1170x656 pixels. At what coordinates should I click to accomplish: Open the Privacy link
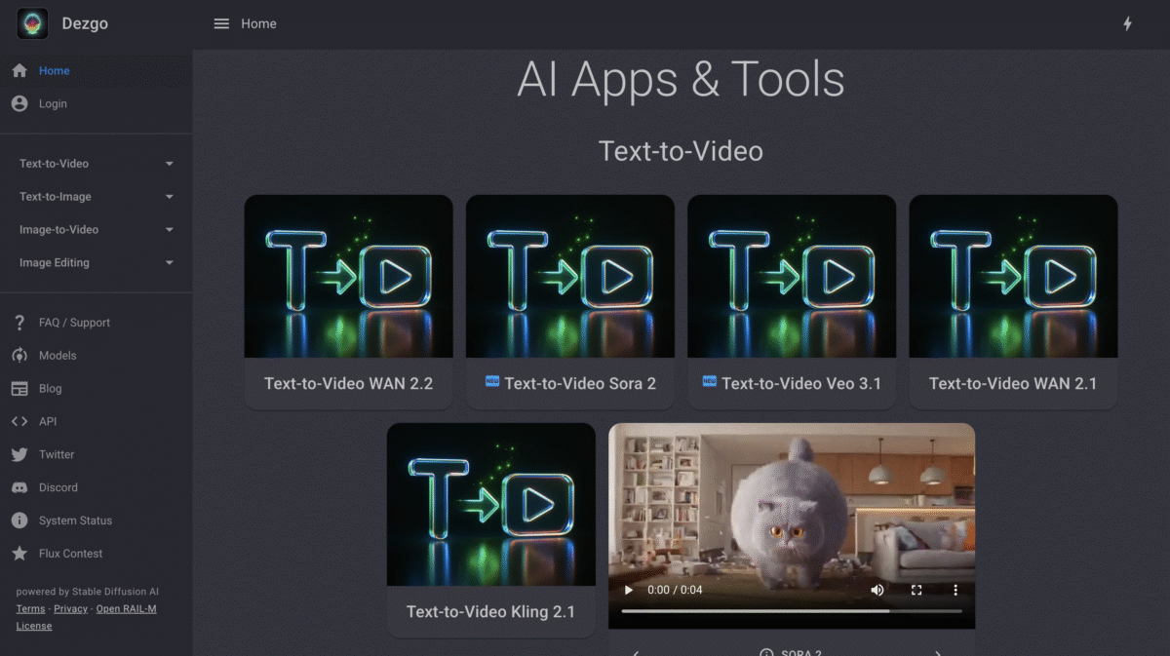[70, 608]
